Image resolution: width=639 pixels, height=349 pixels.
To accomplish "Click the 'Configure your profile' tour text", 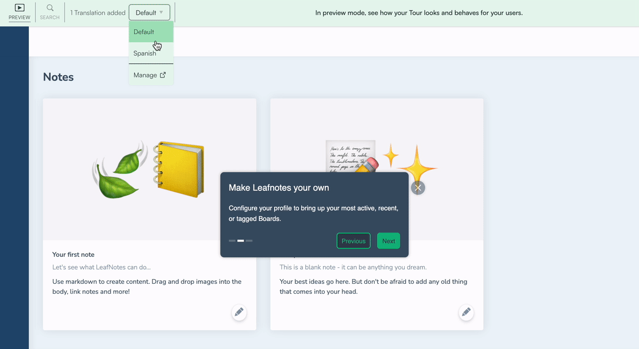I will pyautogui.click(x=314, y=213).
